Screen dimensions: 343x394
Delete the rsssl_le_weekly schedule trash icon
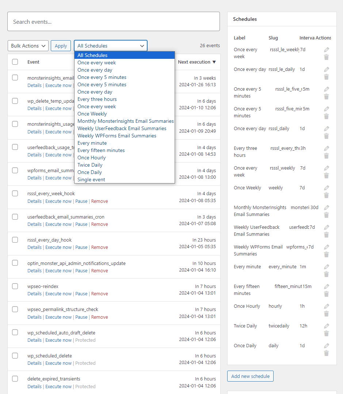click(327, 57)
